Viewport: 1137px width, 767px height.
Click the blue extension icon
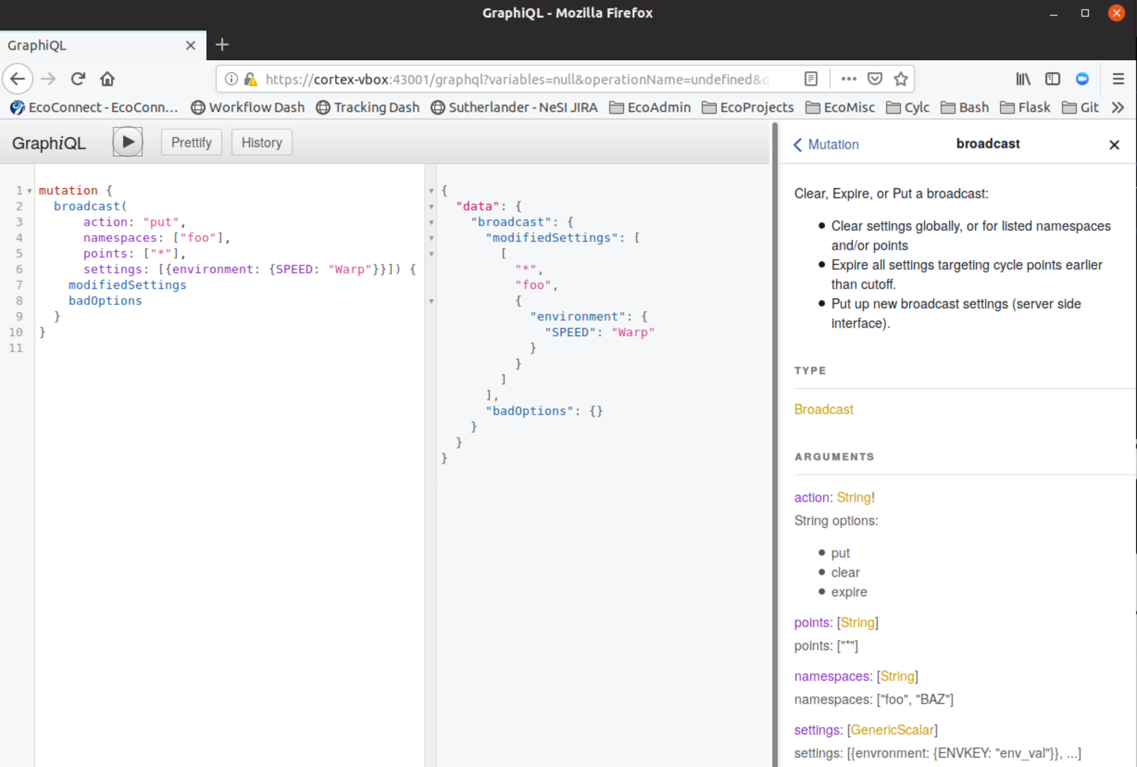pyautogui.click(x=1082, y=79)
